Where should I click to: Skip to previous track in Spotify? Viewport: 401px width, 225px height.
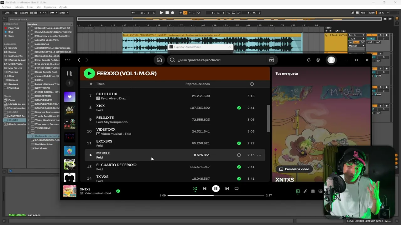205,189
